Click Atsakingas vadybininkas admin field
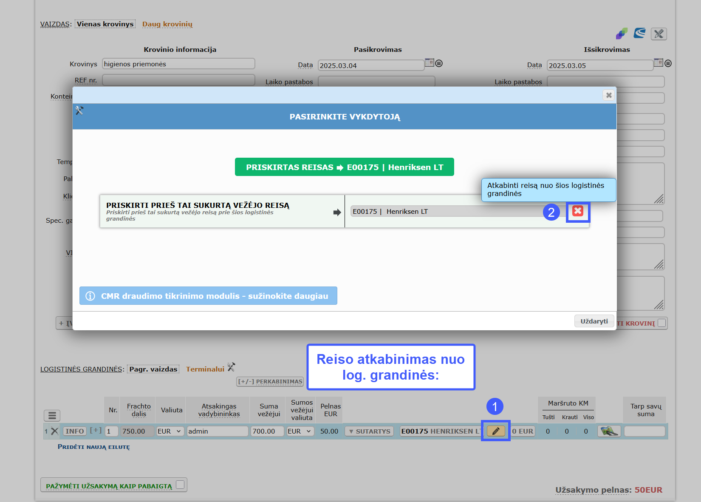701x502 pixels. tap(218, 431)
